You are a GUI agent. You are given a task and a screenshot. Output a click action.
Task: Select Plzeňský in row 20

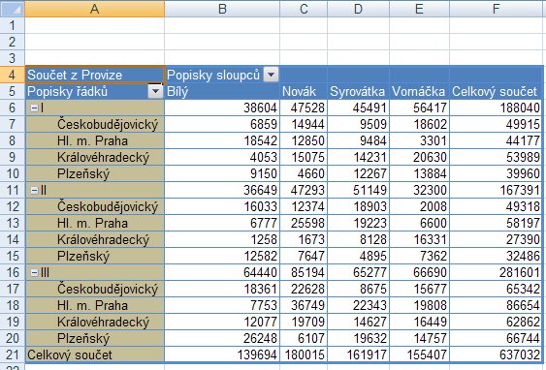pos(95,338)
